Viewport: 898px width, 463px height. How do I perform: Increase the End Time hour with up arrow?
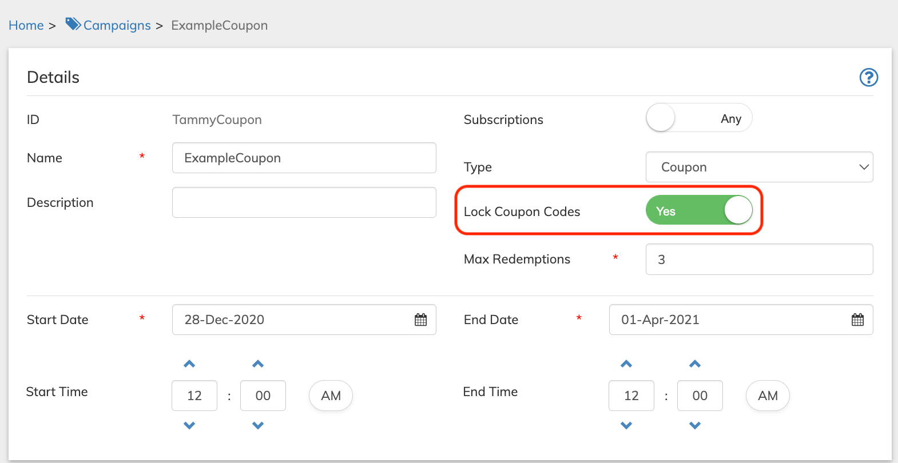point(626,364)
